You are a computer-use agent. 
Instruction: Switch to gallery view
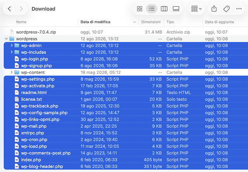click(176, 9)
